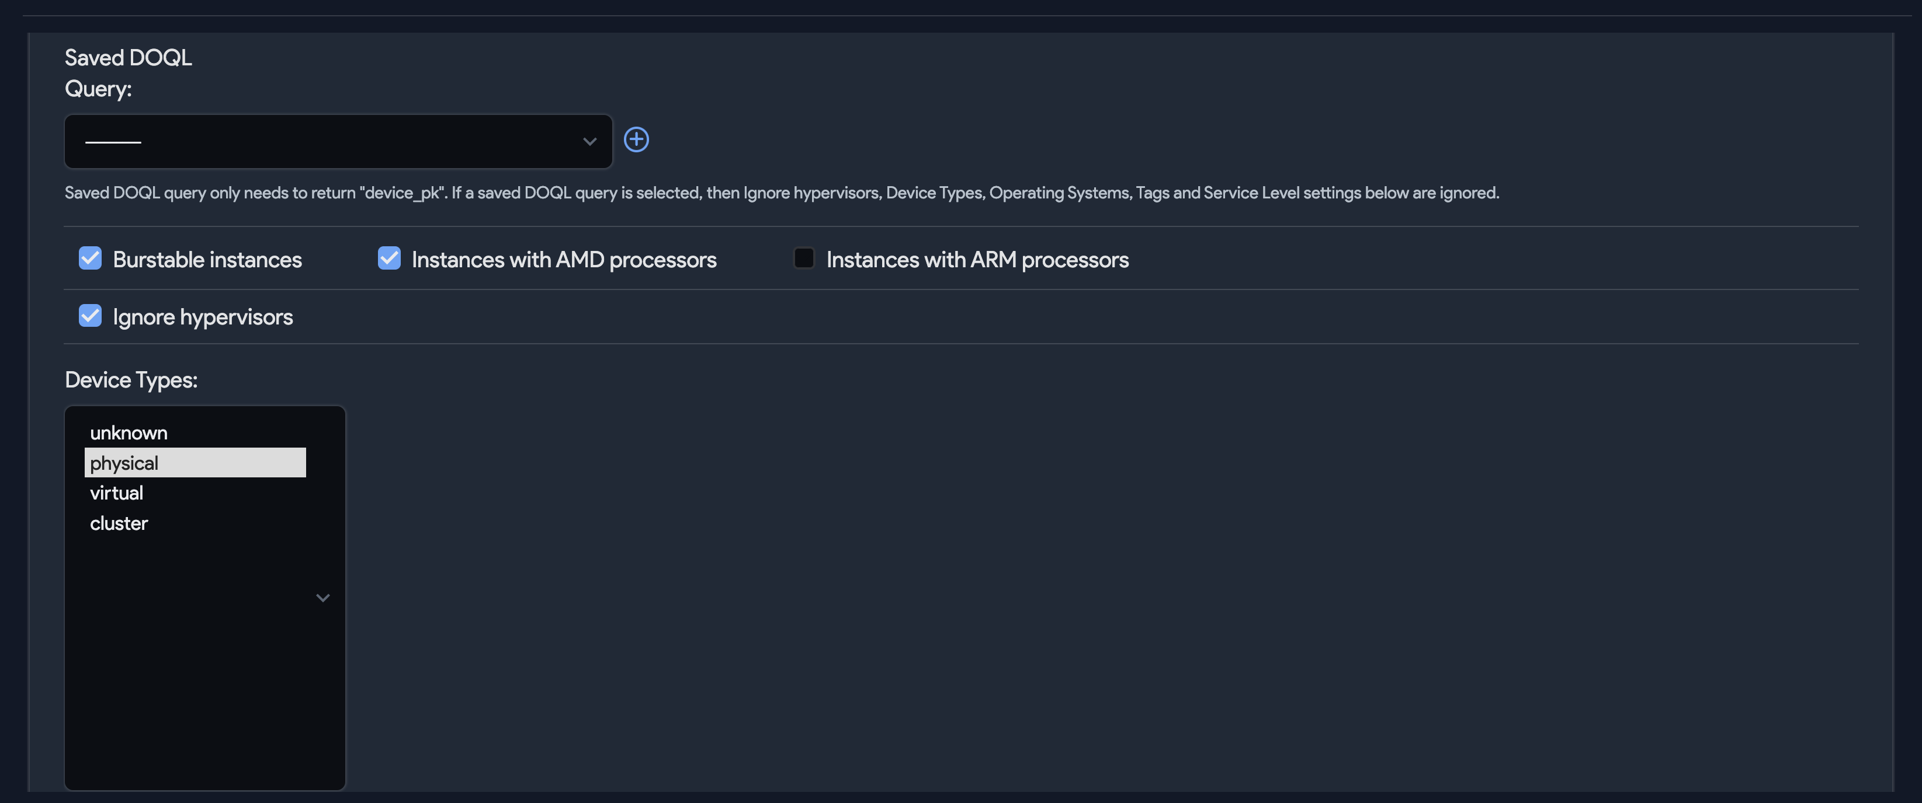Select the highlighted "physical" device type

pyautogui.click(x=124, y=463)
